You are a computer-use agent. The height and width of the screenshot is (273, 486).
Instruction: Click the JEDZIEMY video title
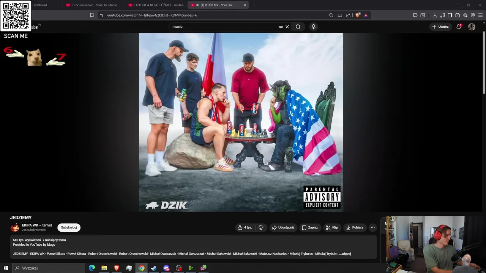[21, 218]
